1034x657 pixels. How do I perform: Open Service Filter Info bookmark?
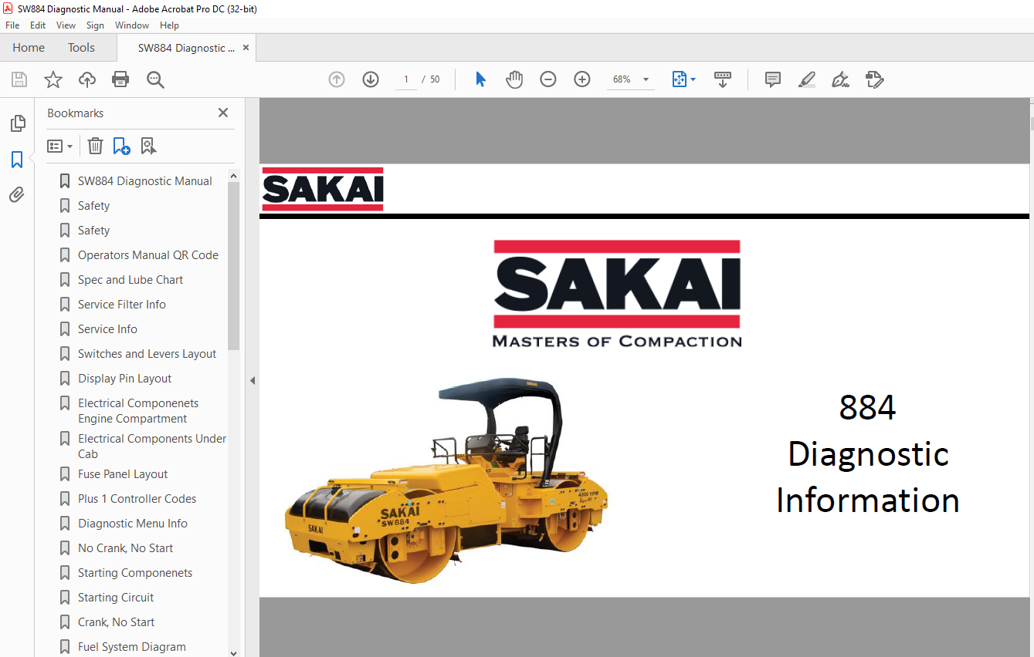(121, 305)
